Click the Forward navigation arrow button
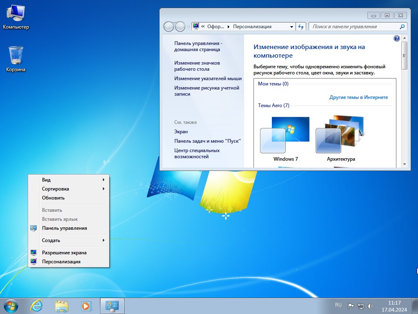This screenshot has width=418, height=314. pos(180,27)
